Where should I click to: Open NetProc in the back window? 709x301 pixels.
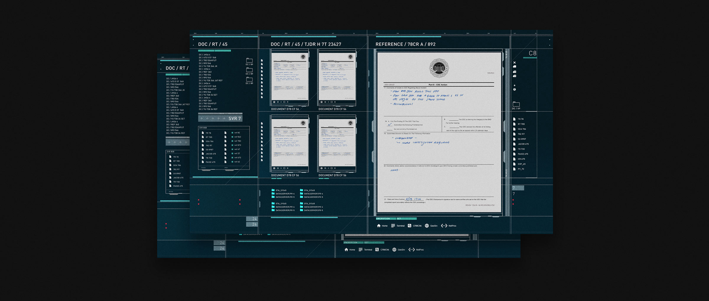click(416, 250)
